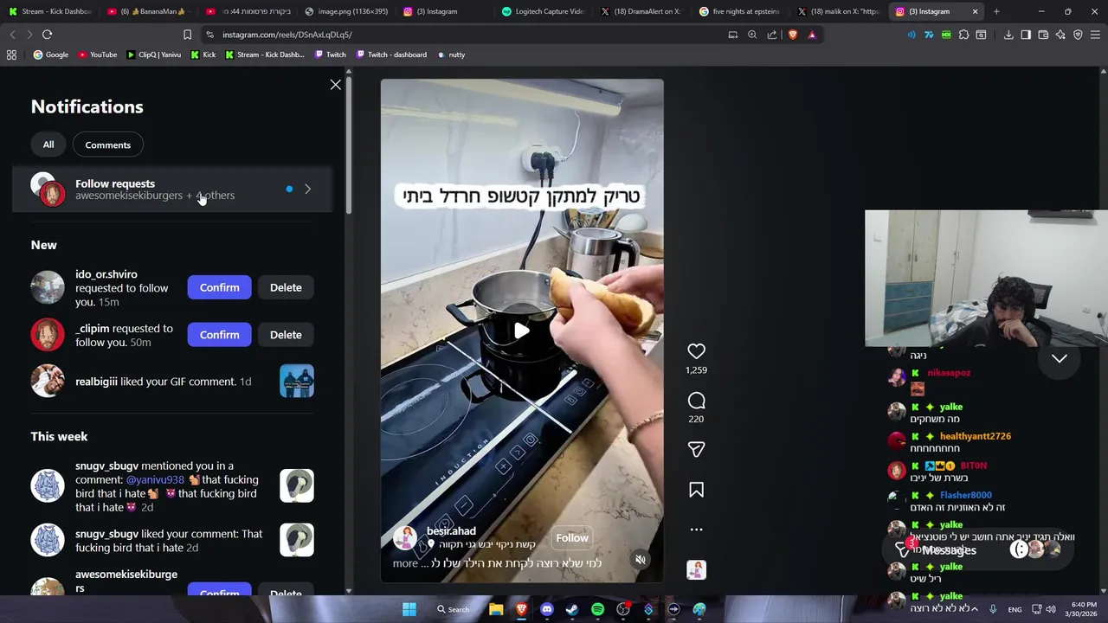Click the @yanivu938 mention link
Screen dimensions: 1108x623
[x=155, y=479]
